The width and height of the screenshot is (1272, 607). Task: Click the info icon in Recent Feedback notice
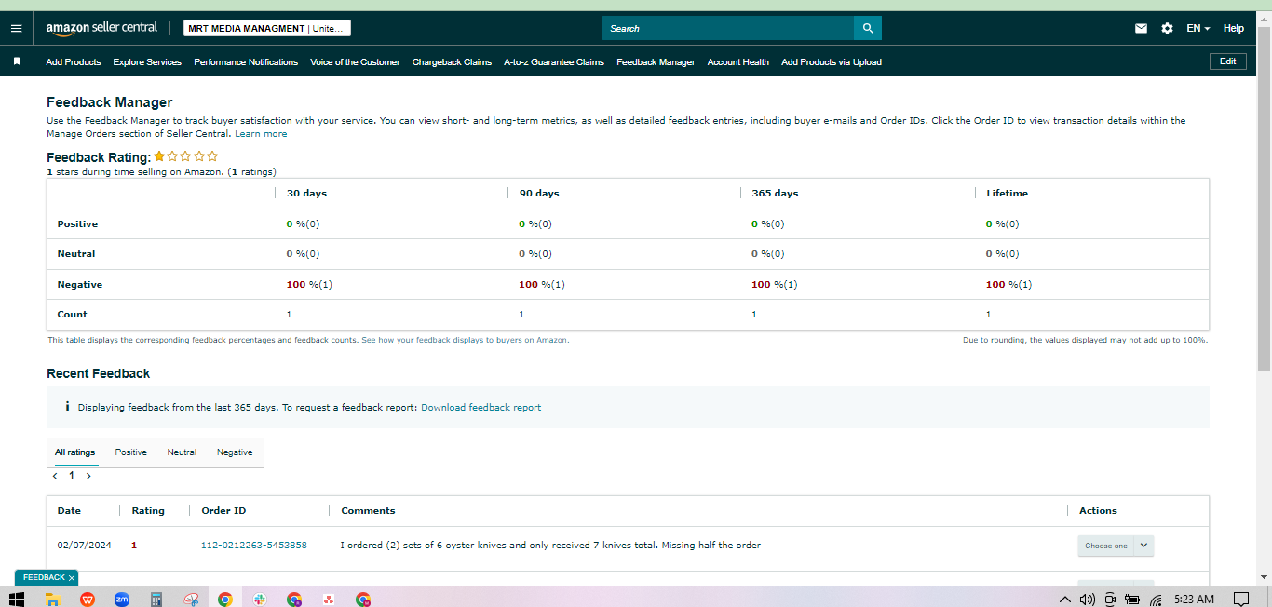point(67,407)
